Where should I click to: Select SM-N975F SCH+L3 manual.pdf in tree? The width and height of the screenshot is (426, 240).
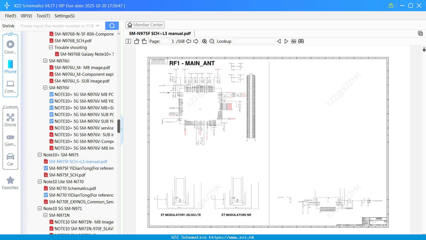pyautogui.click(x=75, y=162)
